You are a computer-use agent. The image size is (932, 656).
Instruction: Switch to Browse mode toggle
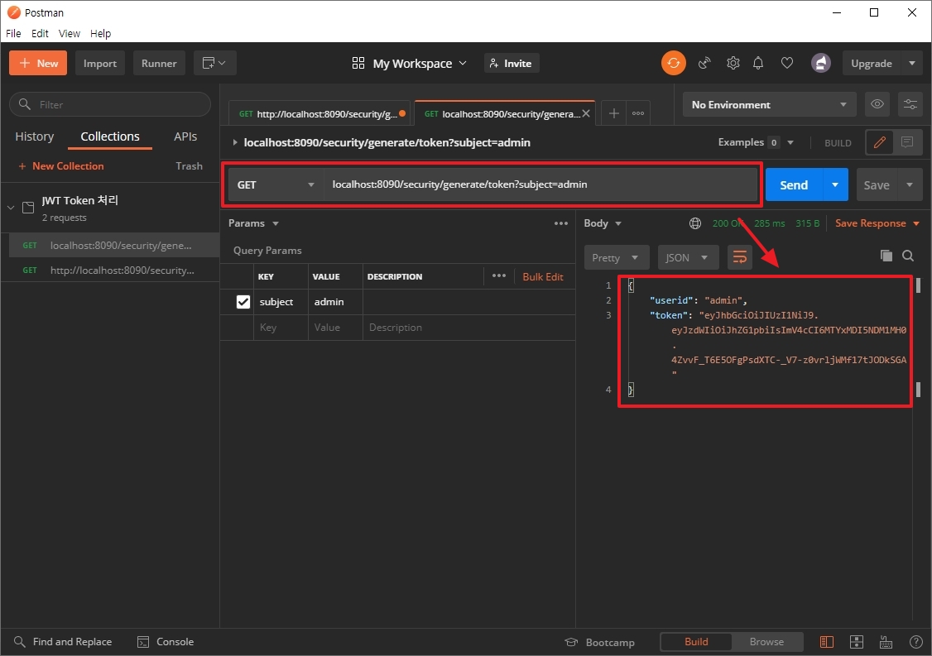[x=766, y=642]
